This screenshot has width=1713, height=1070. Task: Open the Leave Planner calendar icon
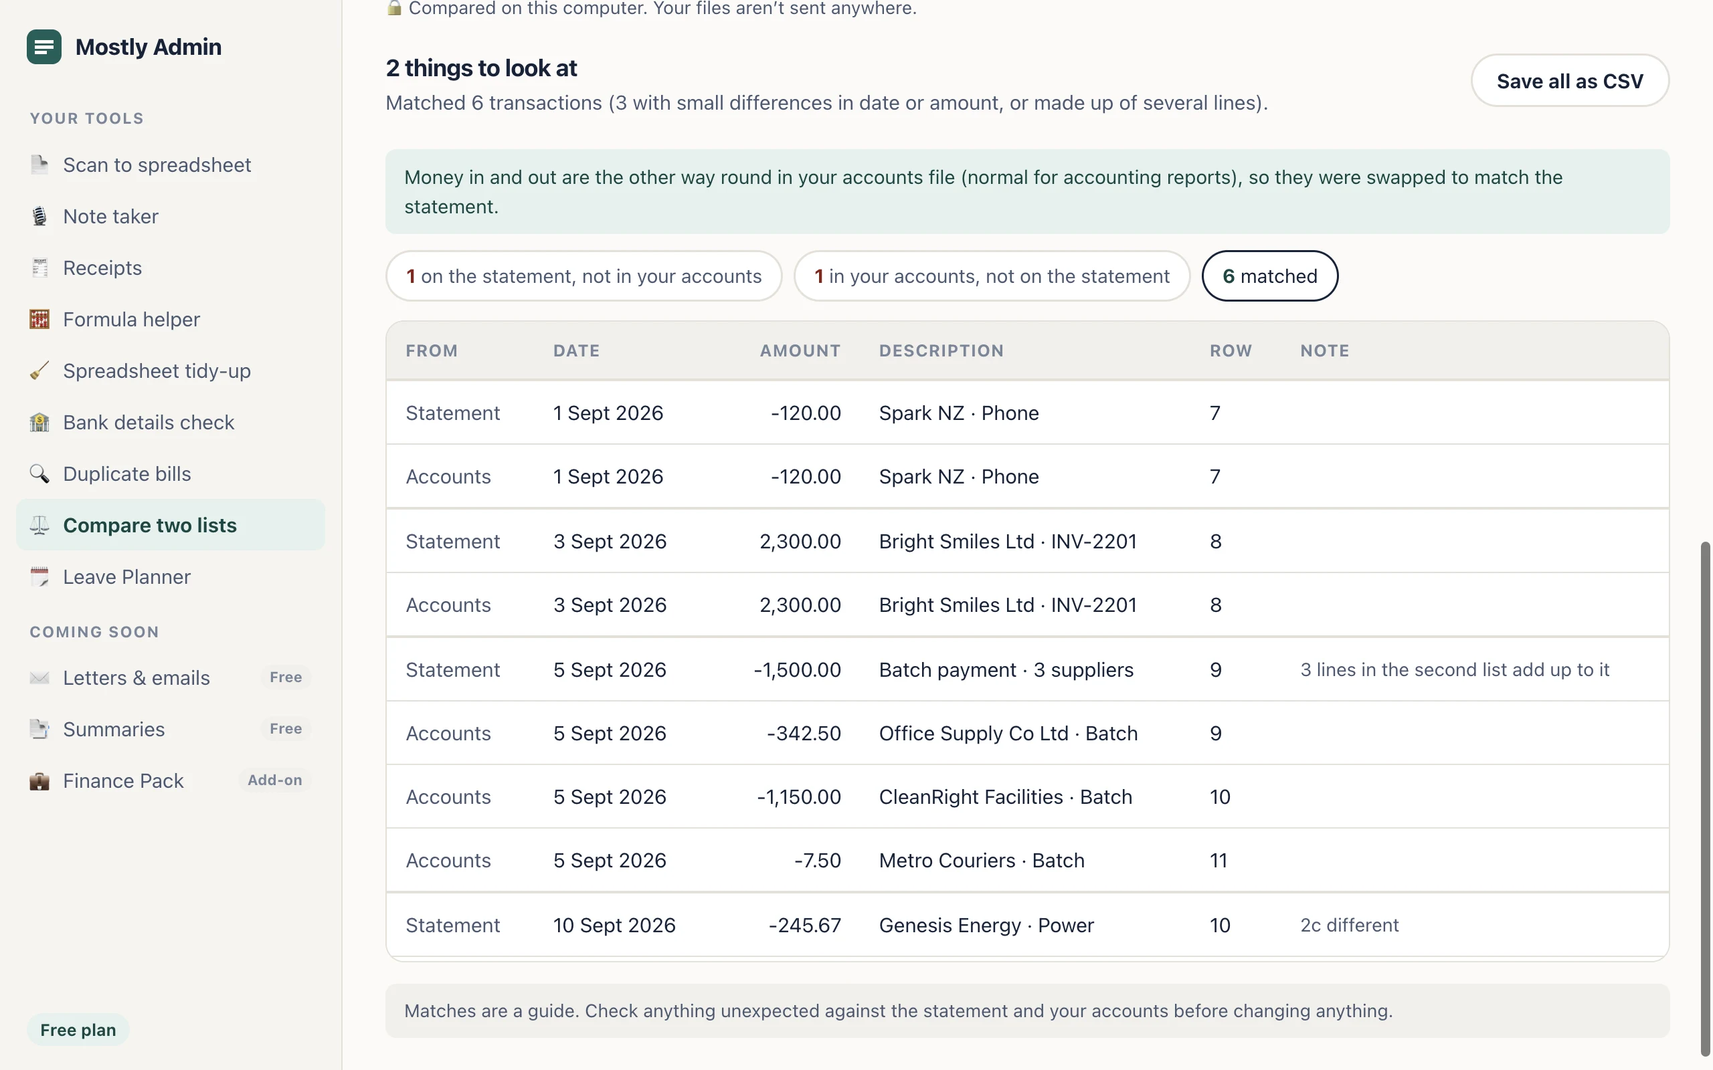[x=39, y=576]
